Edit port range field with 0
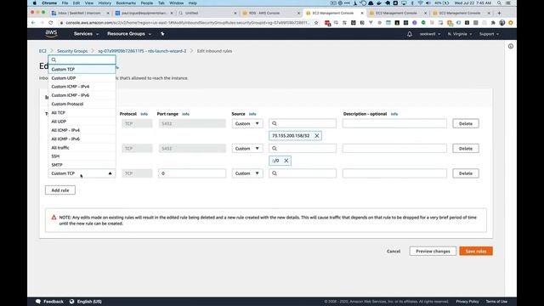This screenshot has width=544, height=306. tap(192, 173)
